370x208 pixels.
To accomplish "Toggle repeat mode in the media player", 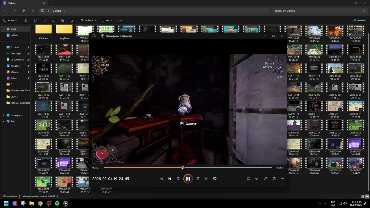I will tap(215, 179).
